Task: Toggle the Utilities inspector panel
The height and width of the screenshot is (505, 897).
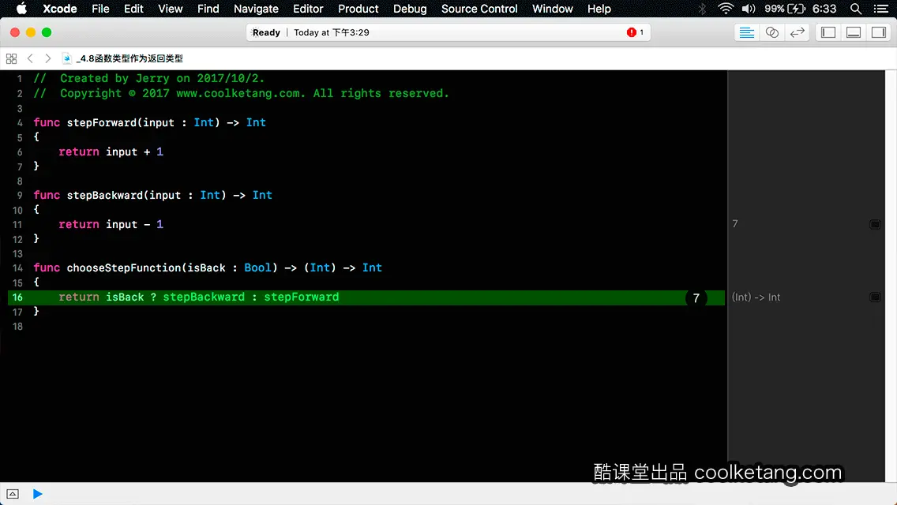Action: point(879,32)
